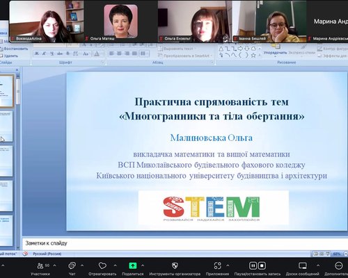Expand arrow next to Приложения

228,265
